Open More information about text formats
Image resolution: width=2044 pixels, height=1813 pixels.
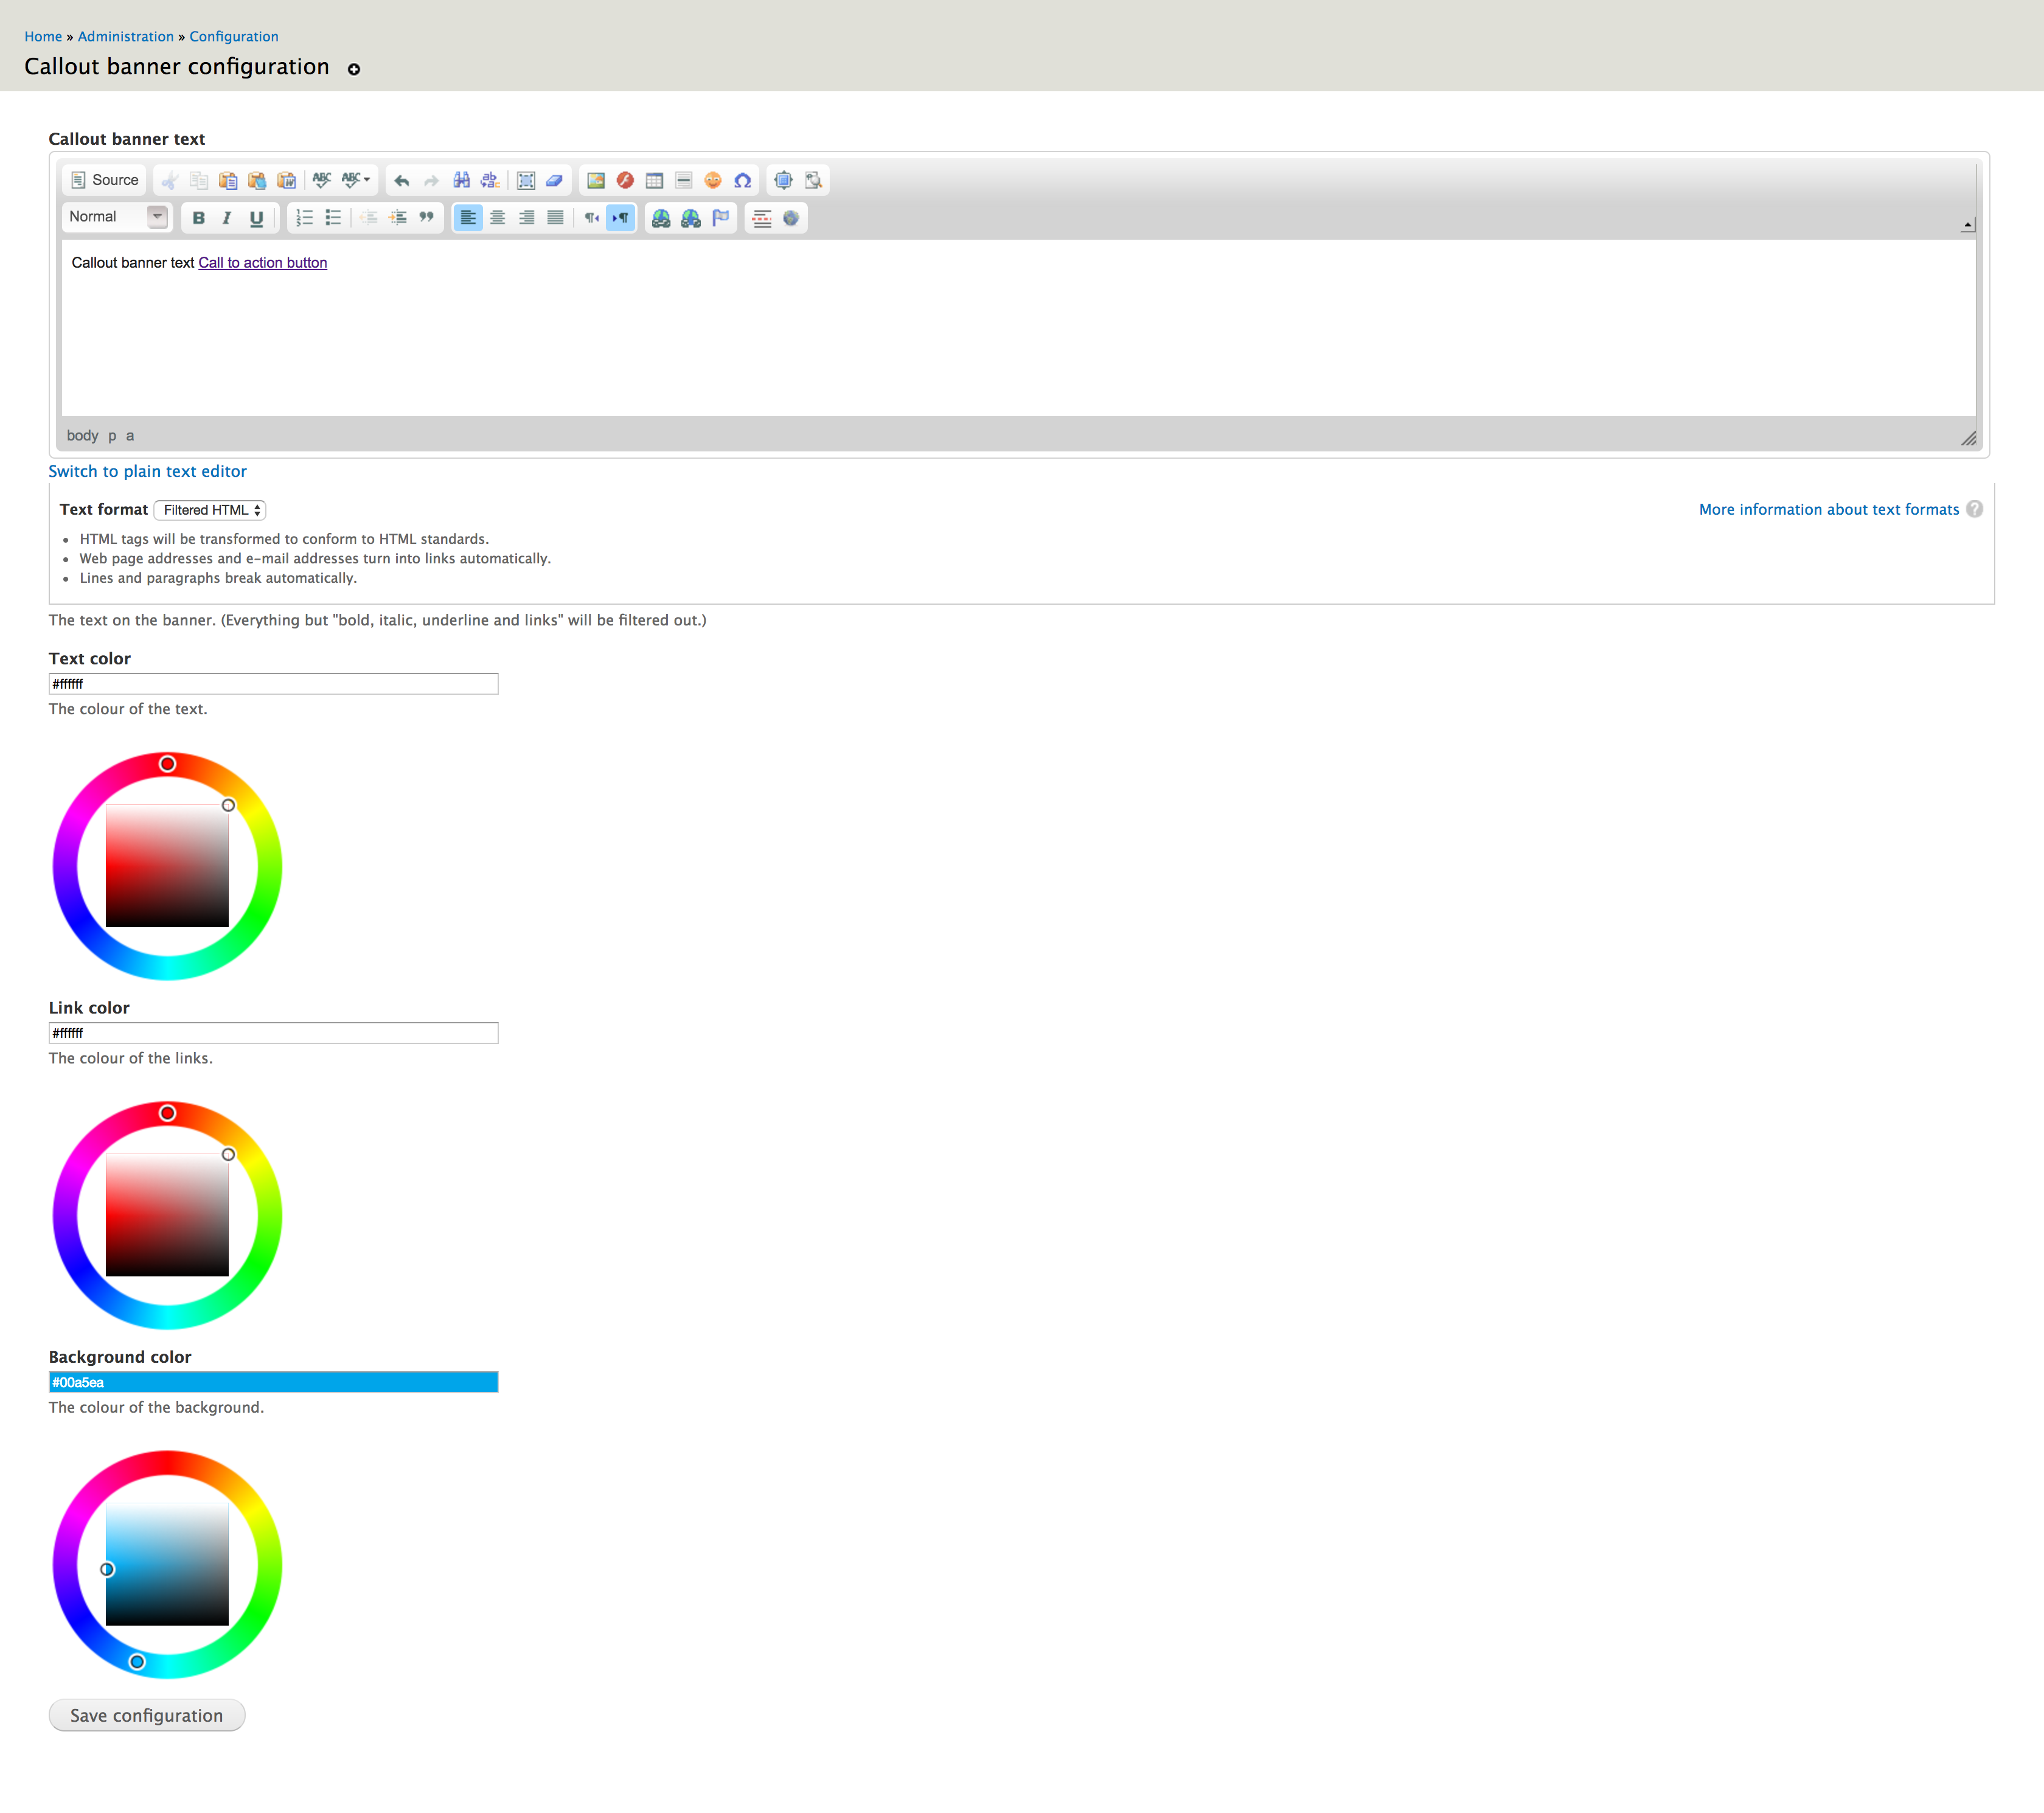pyautogui.click(x=1829, y=510)
